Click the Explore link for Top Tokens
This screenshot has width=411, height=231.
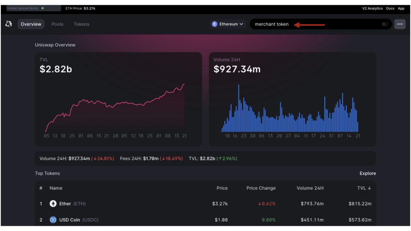(x=368, y=173)
